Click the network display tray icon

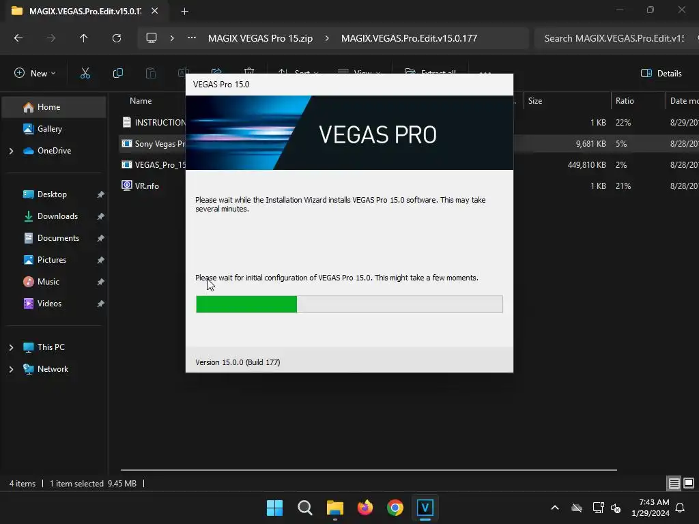point(598,508)
